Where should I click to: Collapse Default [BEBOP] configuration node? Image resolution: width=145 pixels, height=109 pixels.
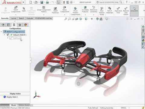click(5, 35)
